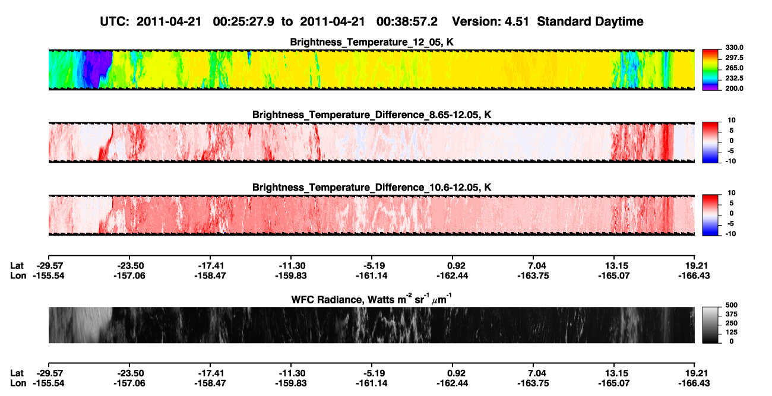The height and width of the screenshot is (396, 772).
Task: Click longitude '-158.47' on axis below the 10.6-12.05 strip
Action: [x=210, y=276]
